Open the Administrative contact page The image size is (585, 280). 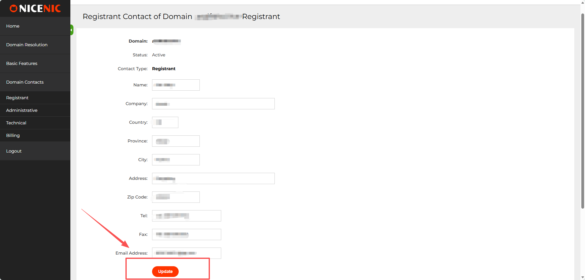[x=22, y=110]
